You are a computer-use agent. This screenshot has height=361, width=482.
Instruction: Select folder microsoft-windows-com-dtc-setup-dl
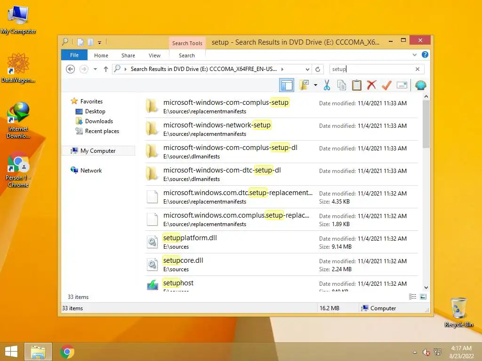tap(281, 174)
